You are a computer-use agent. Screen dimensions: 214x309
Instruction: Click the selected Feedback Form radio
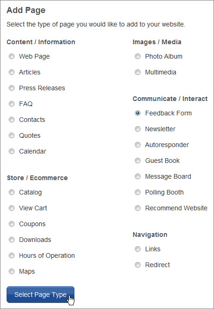[x=138, y=113]
